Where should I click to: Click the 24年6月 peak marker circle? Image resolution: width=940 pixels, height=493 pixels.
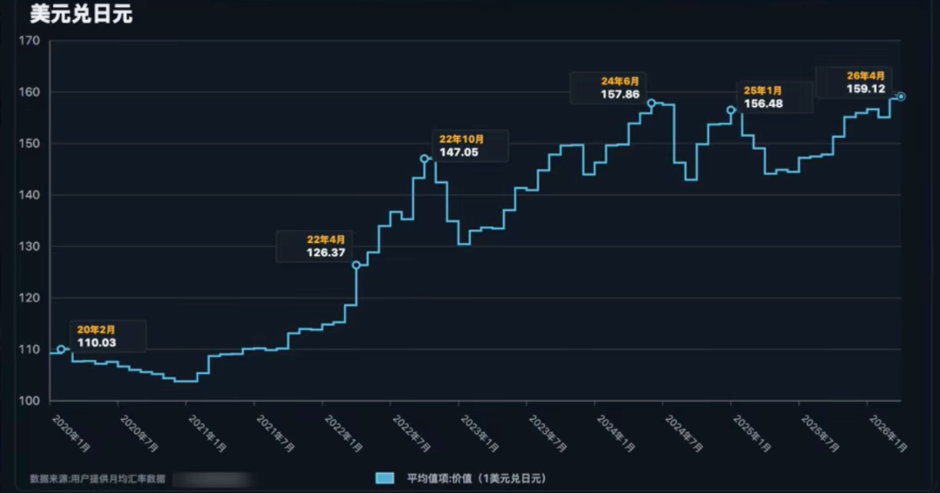click(652, 103)
